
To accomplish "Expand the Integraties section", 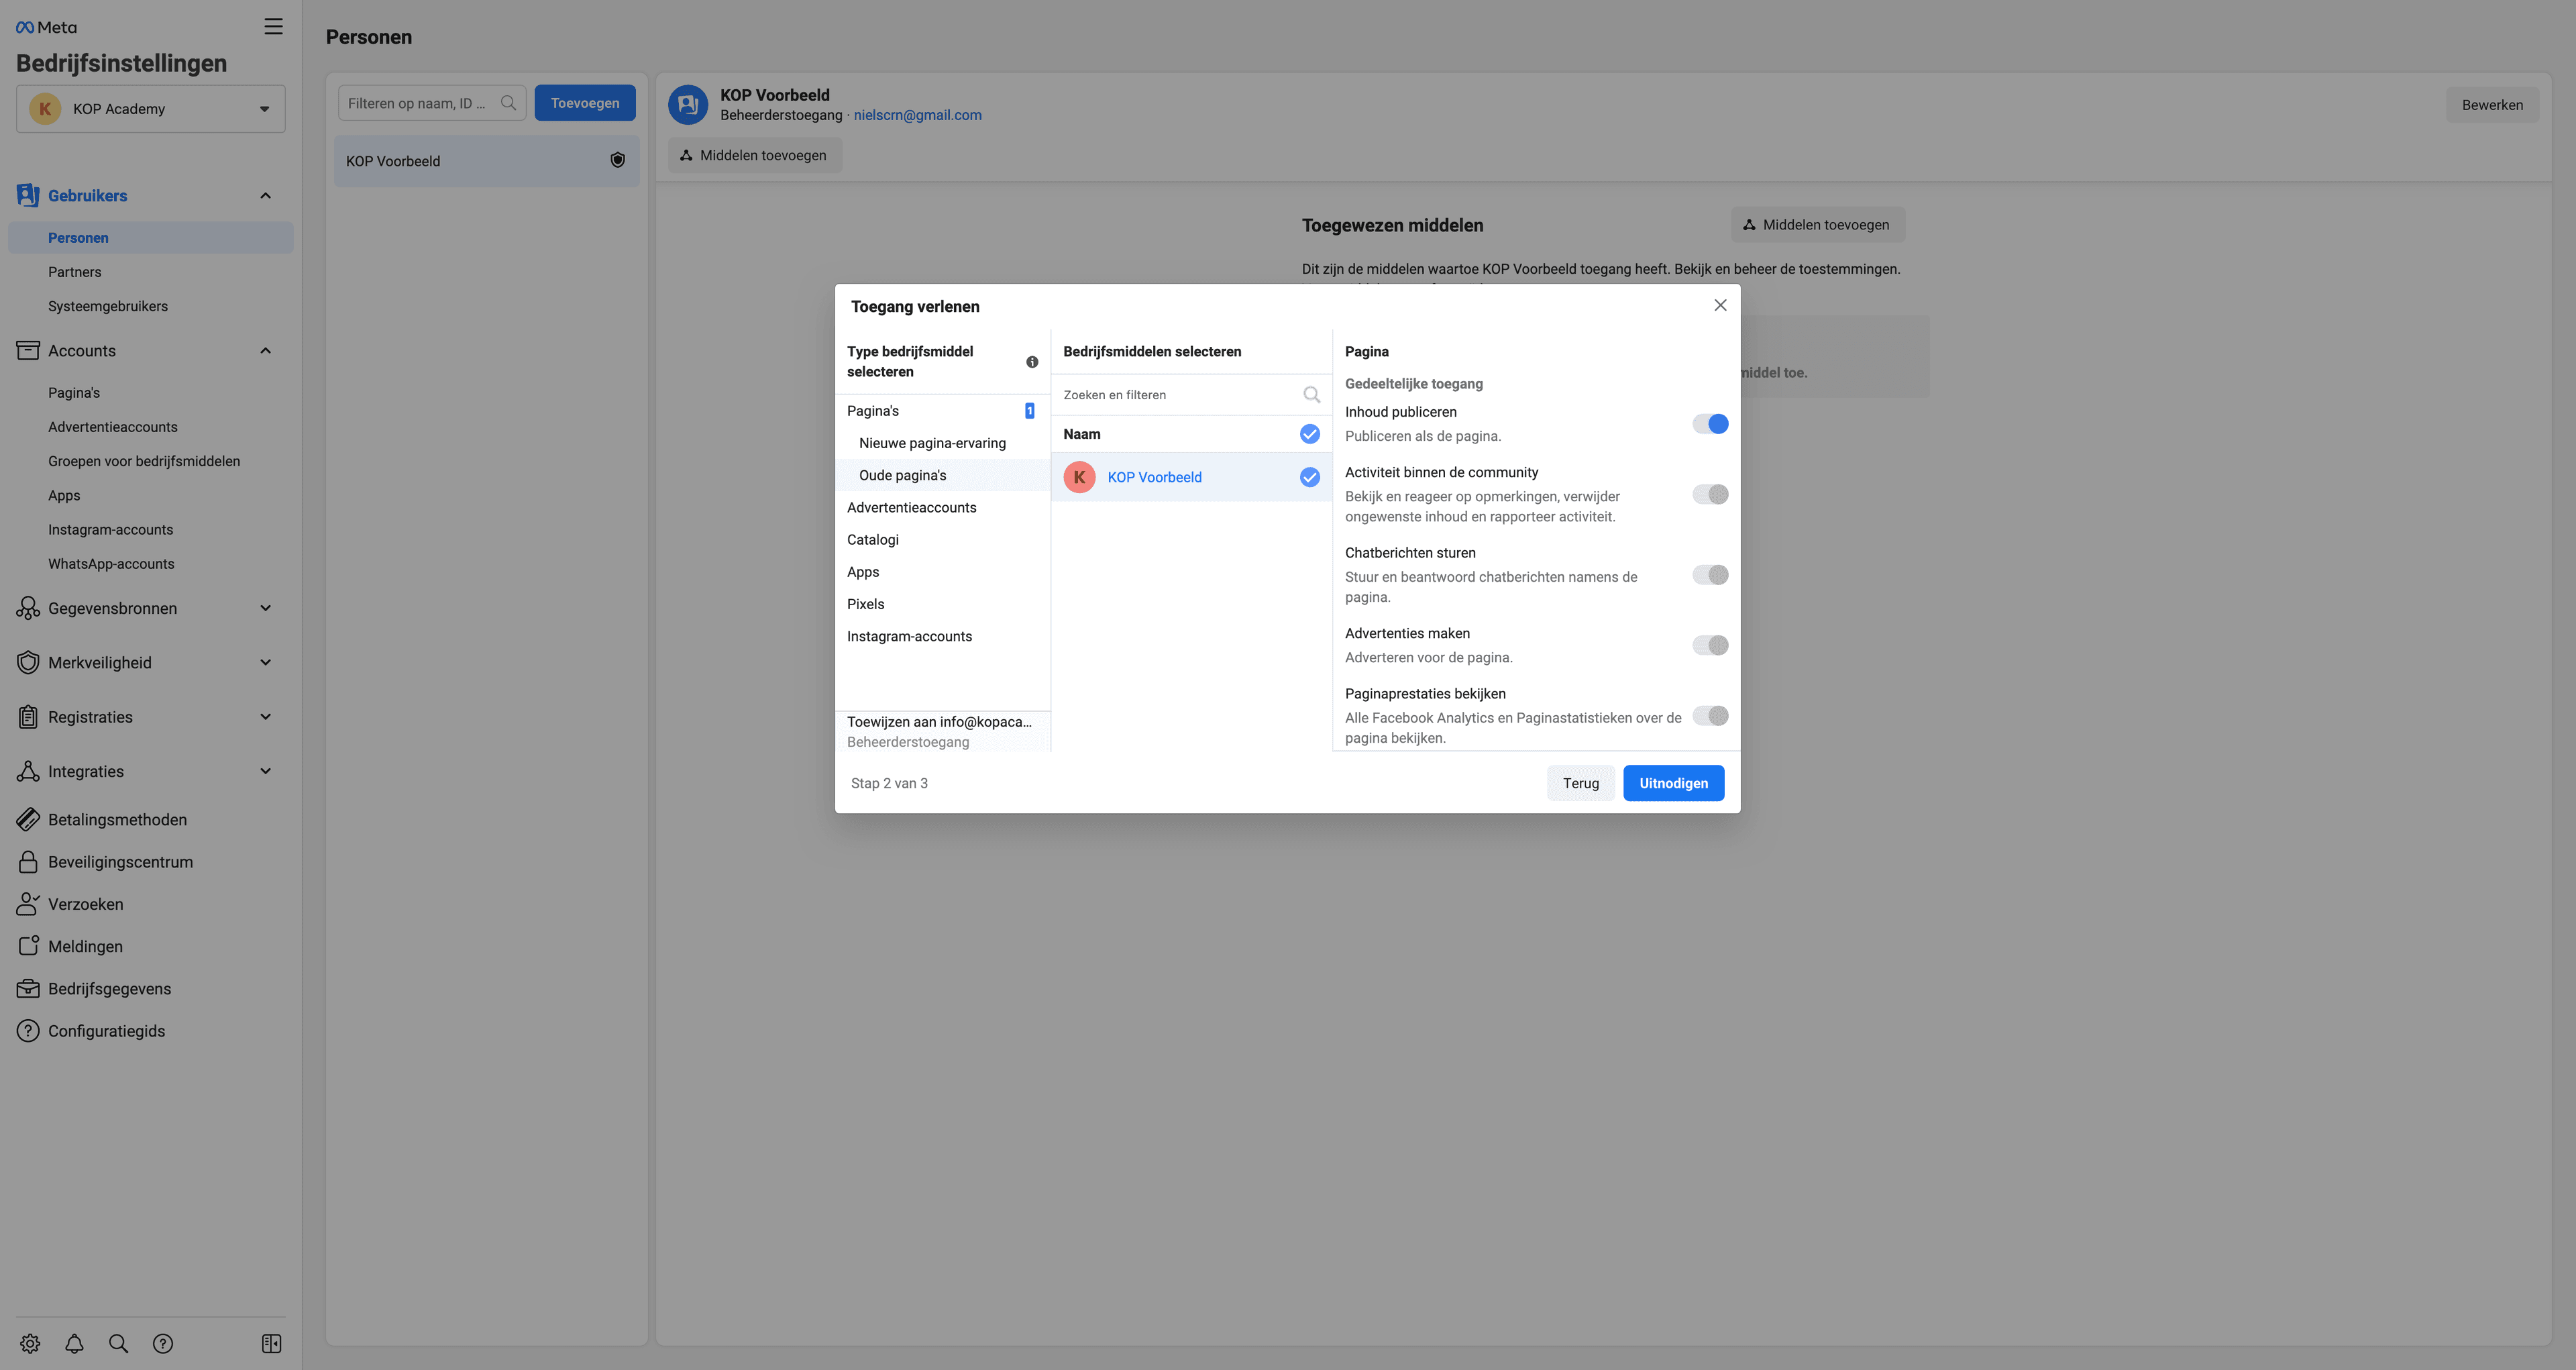I will pyautogui.click(x=265, y=771).
